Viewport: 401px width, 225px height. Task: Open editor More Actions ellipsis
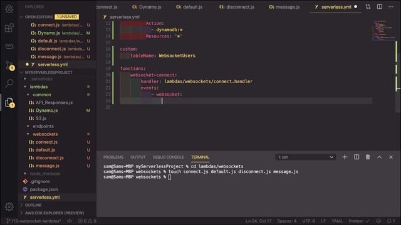tap(391, 7)
